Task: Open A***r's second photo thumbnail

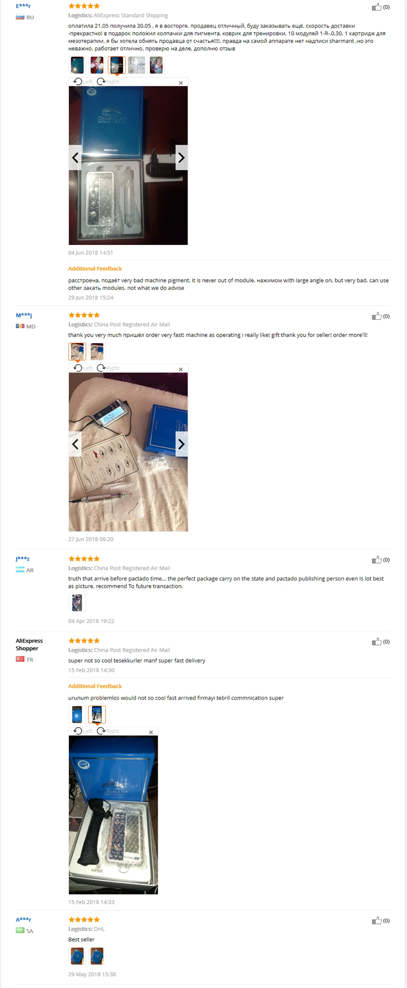Action: (x=97, y=956)
